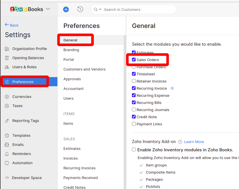
Task: Open Approvals preferences
Action: coord(72,79)
